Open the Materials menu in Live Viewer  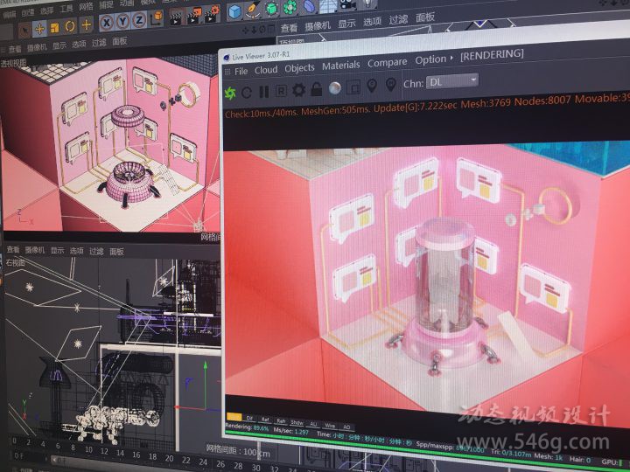coord(340,65)
